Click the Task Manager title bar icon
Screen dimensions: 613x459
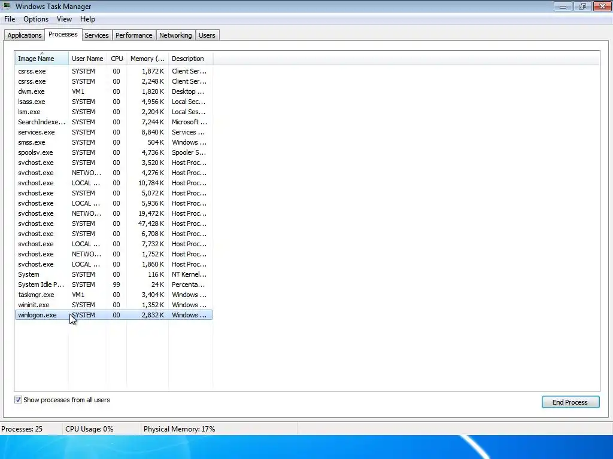(x=6, y=6)
